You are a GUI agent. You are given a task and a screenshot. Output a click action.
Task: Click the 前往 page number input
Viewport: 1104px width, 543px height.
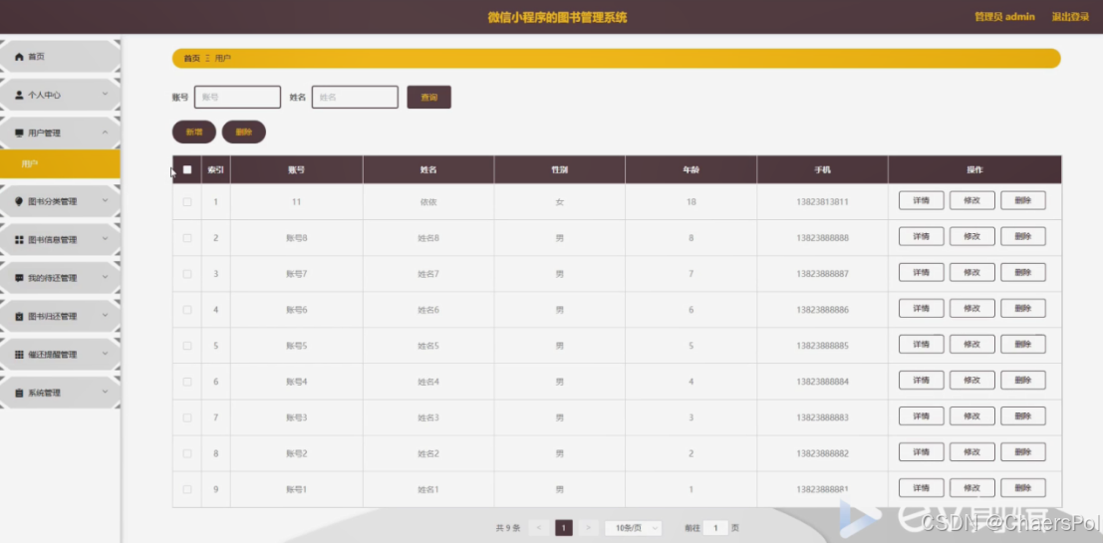(x=715, y=528)
